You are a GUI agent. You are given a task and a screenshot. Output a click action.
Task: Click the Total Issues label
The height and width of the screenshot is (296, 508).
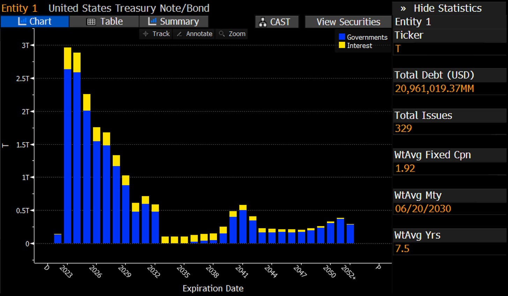423,115
